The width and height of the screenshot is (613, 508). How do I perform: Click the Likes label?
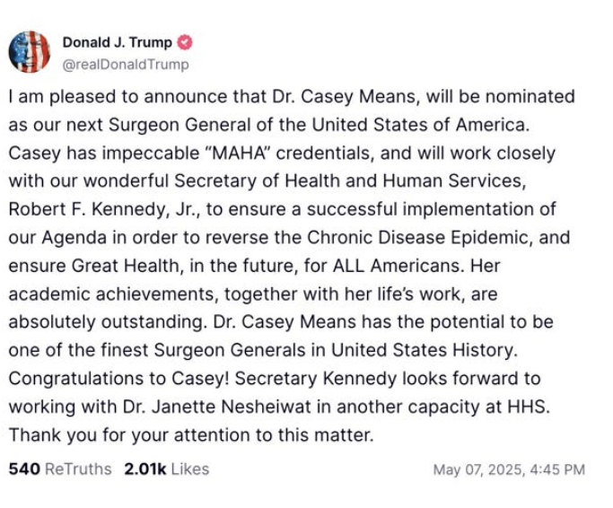tap(189, 469)
